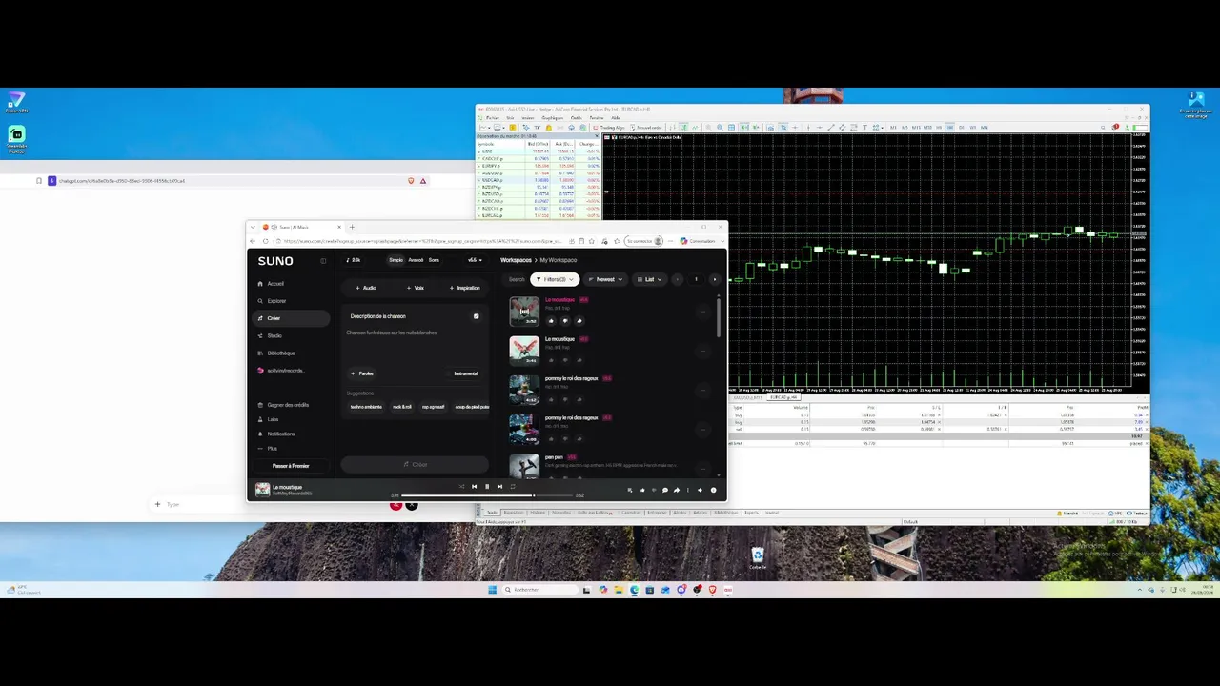The height and width of the screenshot is (686, 1220).
Task: Add Audio to the song
Action: tap(366, 288)
